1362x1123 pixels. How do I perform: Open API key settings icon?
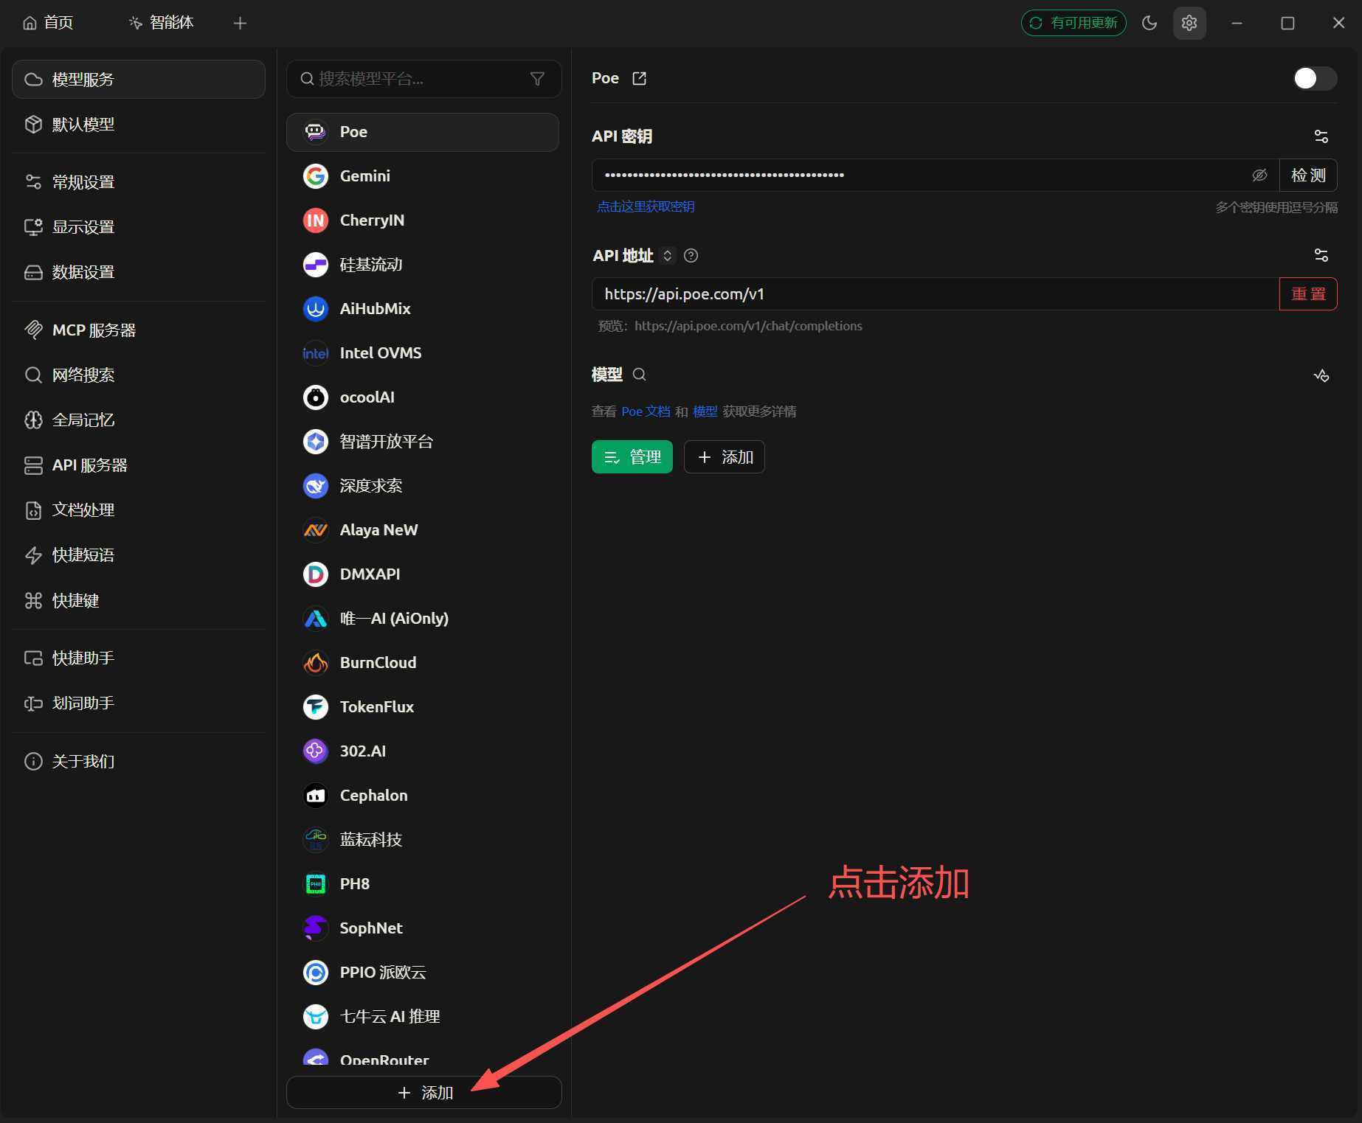click(x=1321, y=136)
